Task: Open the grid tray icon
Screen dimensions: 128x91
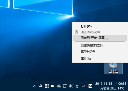Action: (47, 86)
